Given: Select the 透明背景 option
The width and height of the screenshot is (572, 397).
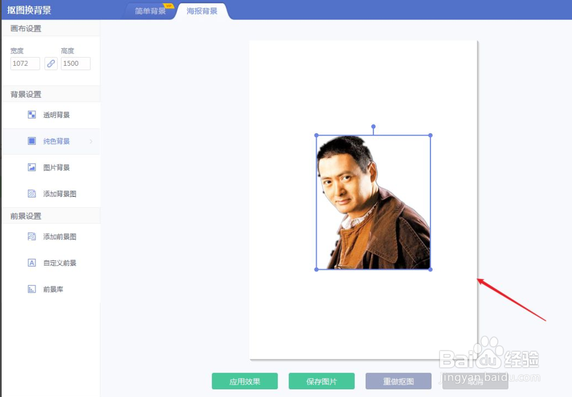Looking at the screenshot, I should click(51, 115).
